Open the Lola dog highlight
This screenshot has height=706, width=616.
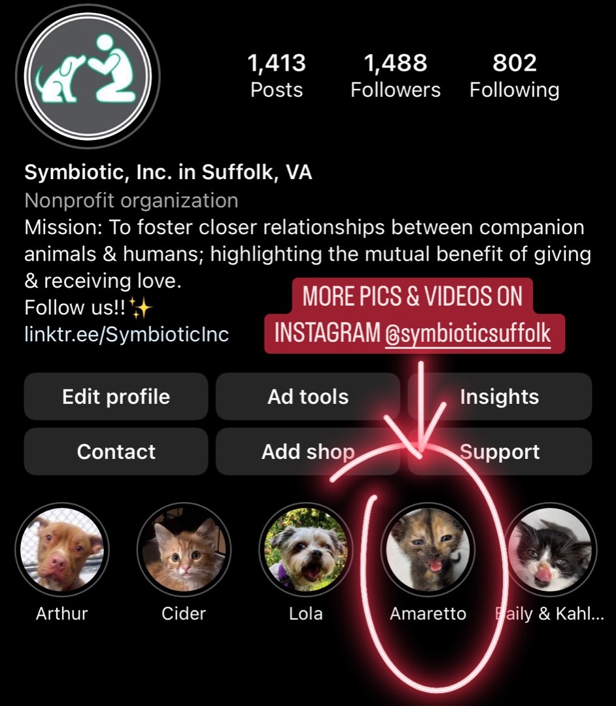coord(305,549)
